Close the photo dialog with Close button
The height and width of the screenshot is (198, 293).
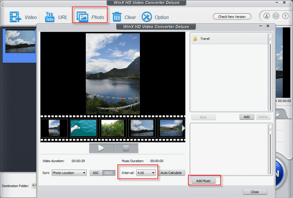click(x=255, y=192)
